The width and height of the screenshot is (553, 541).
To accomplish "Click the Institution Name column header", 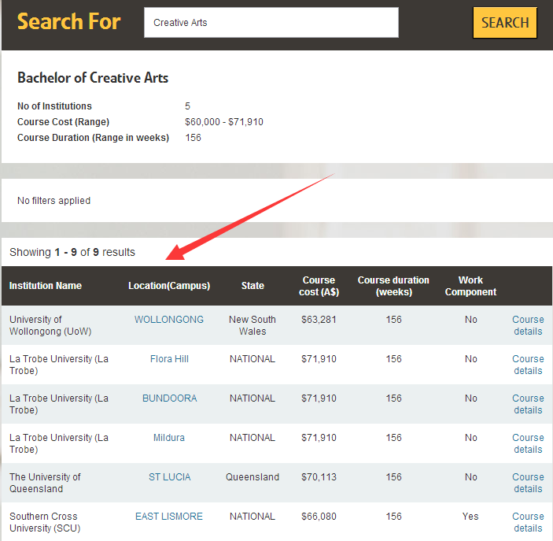I will pos(46,286).
